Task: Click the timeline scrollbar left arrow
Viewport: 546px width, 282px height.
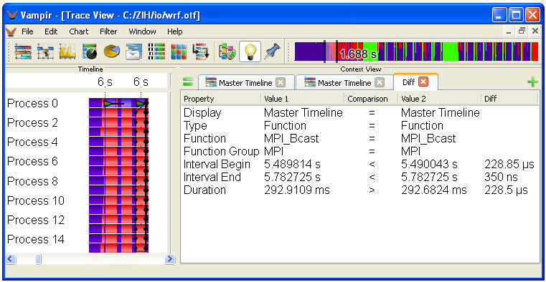Action: [x=11, y=259]
